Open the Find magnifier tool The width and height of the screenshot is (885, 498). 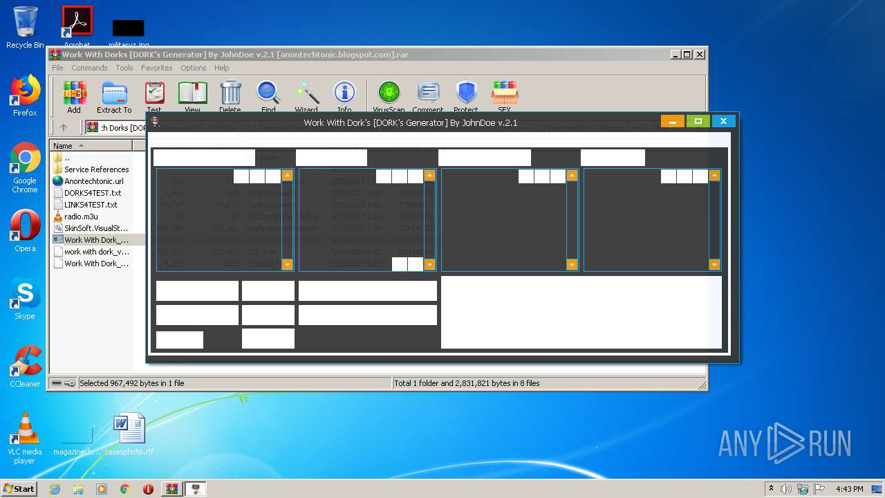[268, 96]
